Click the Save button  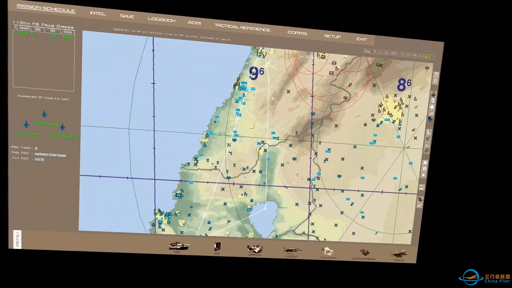click(127, 16)
